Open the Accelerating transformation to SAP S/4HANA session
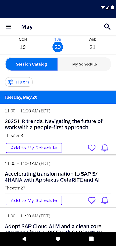Image resolution: width=116 pixels, height=246 pixels. pos(52,177)
